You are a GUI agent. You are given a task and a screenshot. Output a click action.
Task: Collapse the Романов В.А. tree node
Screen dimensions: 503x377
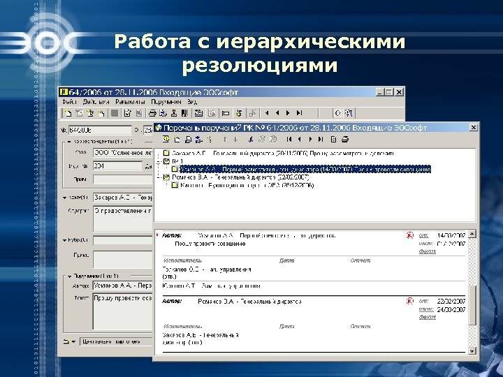click(159, 177)
